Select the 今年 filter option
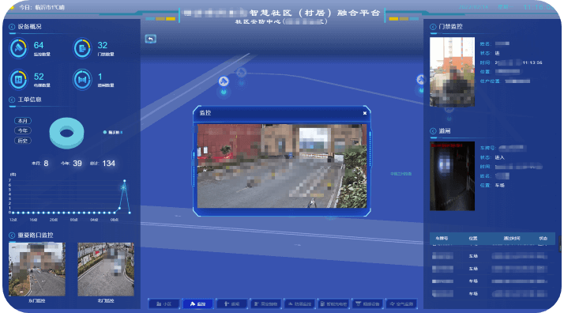Screen dimensions: 564x313 23,130
